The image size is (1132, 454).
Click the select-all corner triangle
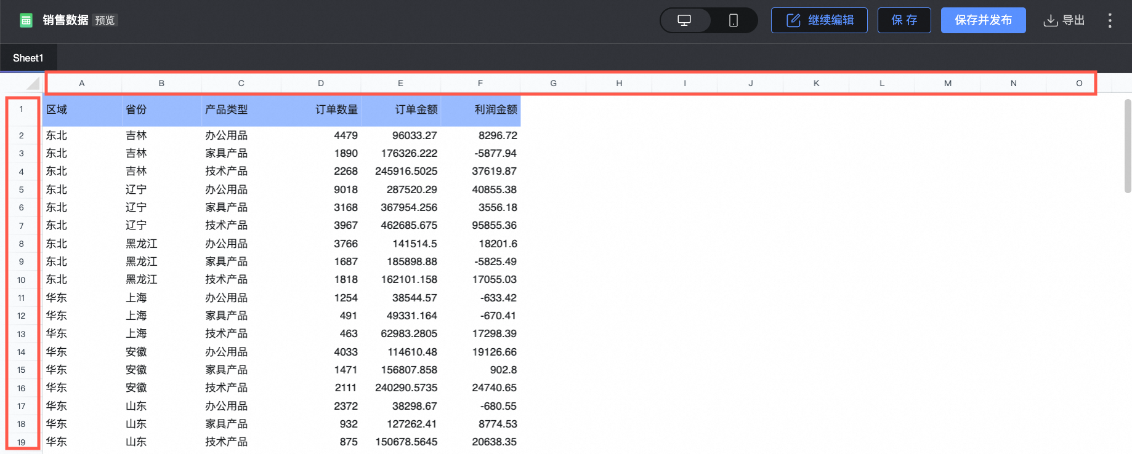pos(32,83)
